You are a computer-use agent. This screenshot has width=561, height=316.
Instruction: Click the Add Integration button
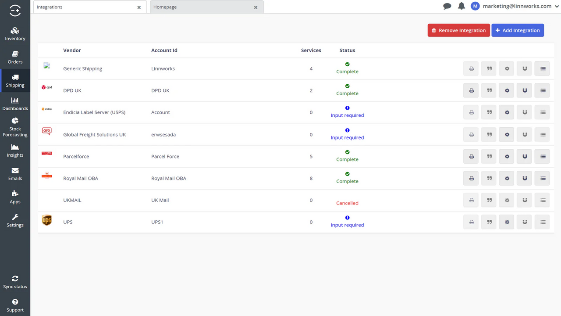[x=518, y=30]
